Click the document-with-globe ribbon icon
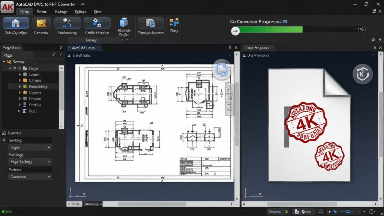 (151, 23)
